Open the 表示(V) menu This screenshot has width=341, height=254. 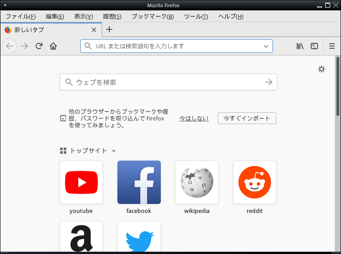pyautogui.click(x=84, y=17)
